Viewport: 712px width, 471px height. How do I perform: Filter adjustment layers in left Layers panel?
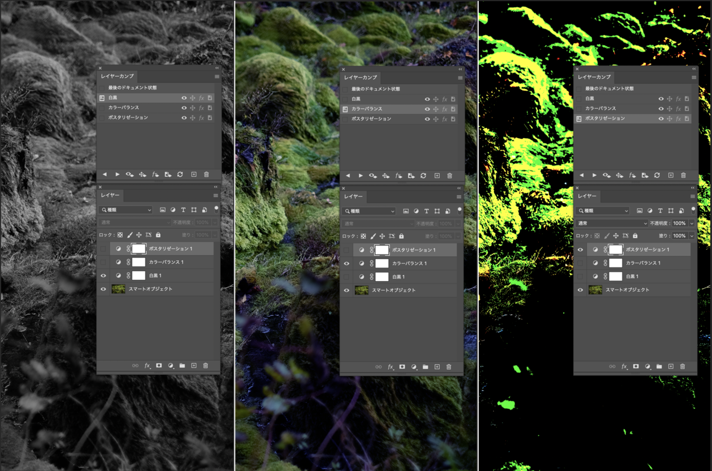(x=173, y=210)
